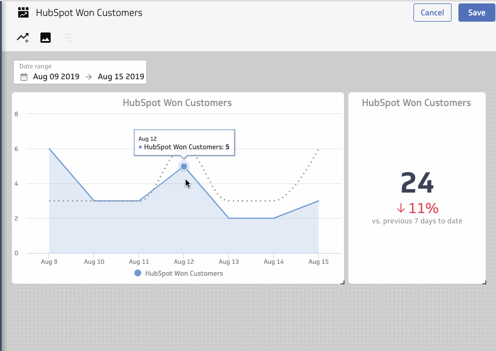Image resolution: width=496 pixels, height=351 pixels.
Task: Click the report icon beside the title
Action: point(23,12)
